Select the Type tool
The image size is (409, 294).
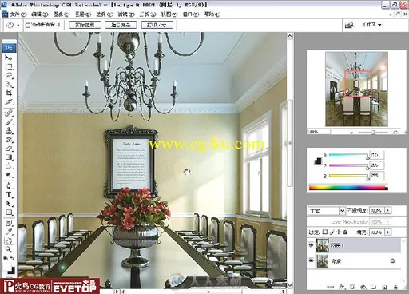tap(9, 195)
